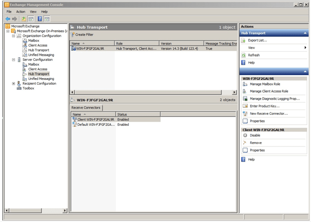Viewport: 311px width, 222px height.
Task: Click console tree scroll left arrow
Action: point(7,211)
